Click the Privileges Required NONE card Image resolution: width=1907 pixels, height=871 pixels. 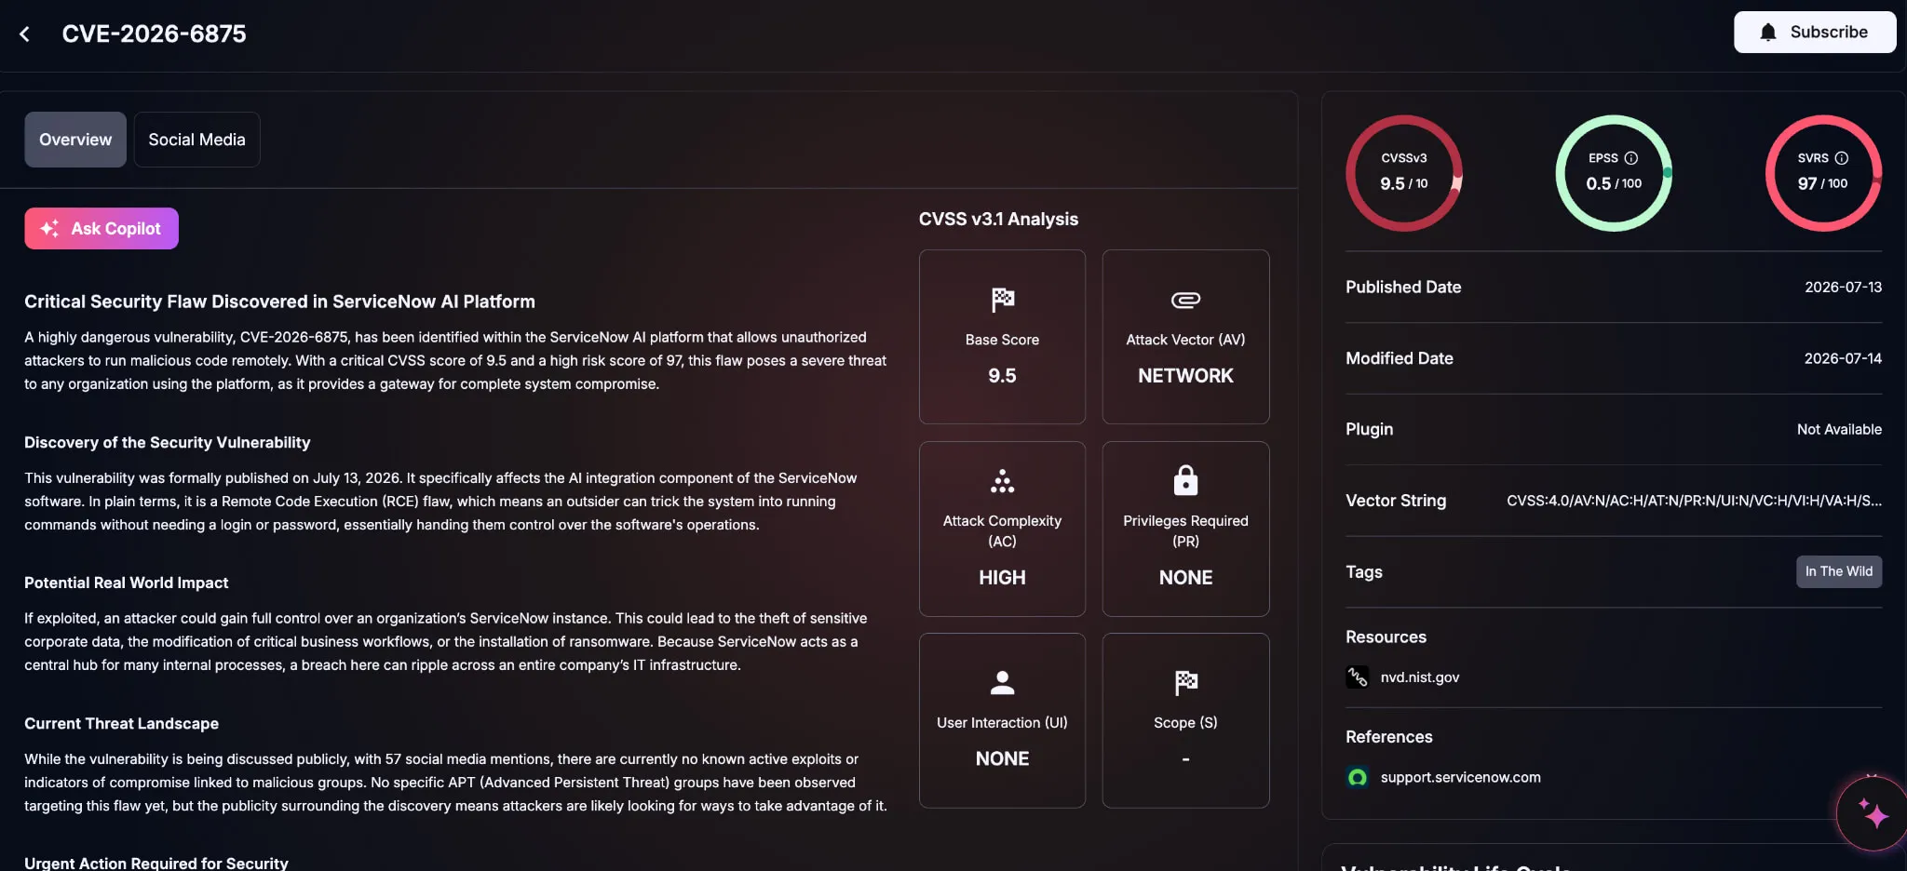[1185, 529]
